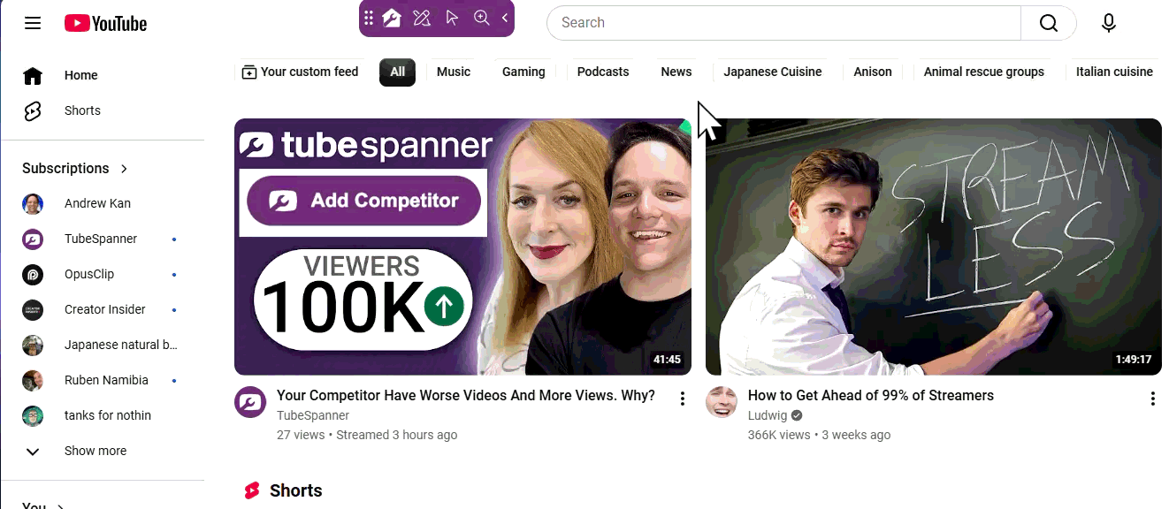Screen dimensions: 1169x509
Task: Open the hamburger guide menu
Action: (33, 23)
